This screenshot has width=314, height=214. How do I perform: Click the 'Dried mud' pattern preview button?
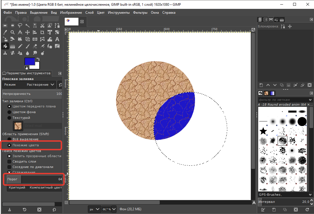point(19,126)
